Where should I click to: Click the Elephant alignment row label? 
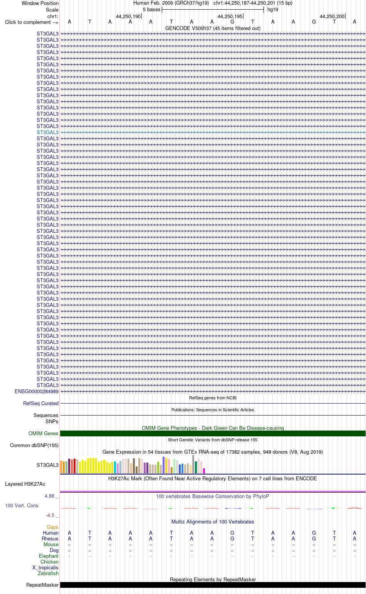pyautogui.click(x=49, y=556)
